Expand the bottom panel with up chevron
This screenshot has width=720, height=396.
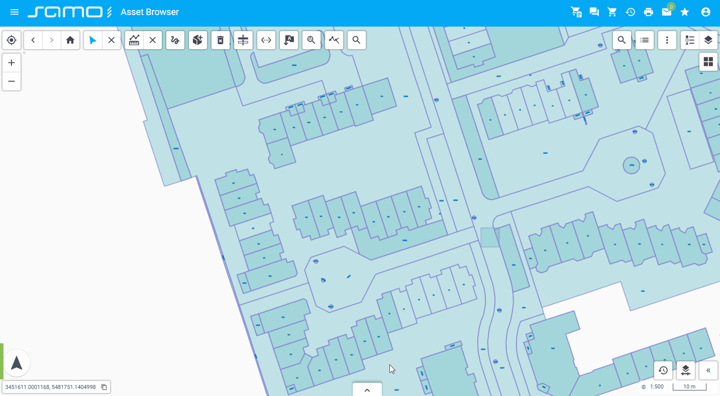[367, 390]
